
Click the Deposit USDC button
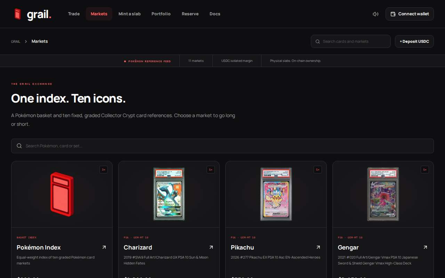tap(414, 41)
